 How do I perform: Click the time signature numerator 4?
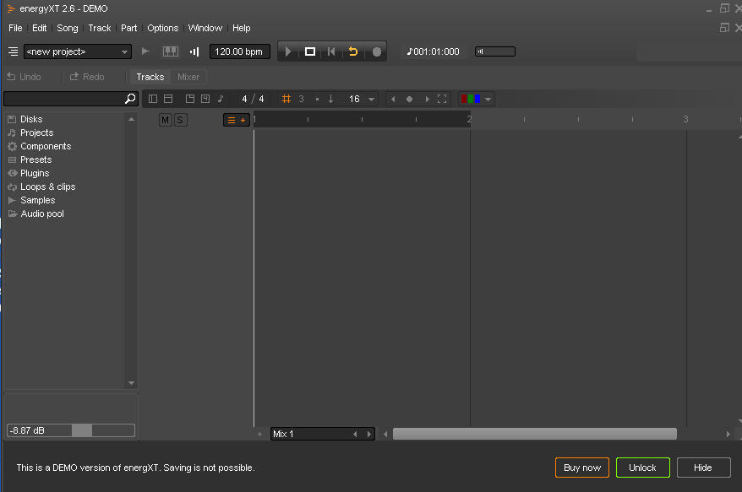coord(244,99)
